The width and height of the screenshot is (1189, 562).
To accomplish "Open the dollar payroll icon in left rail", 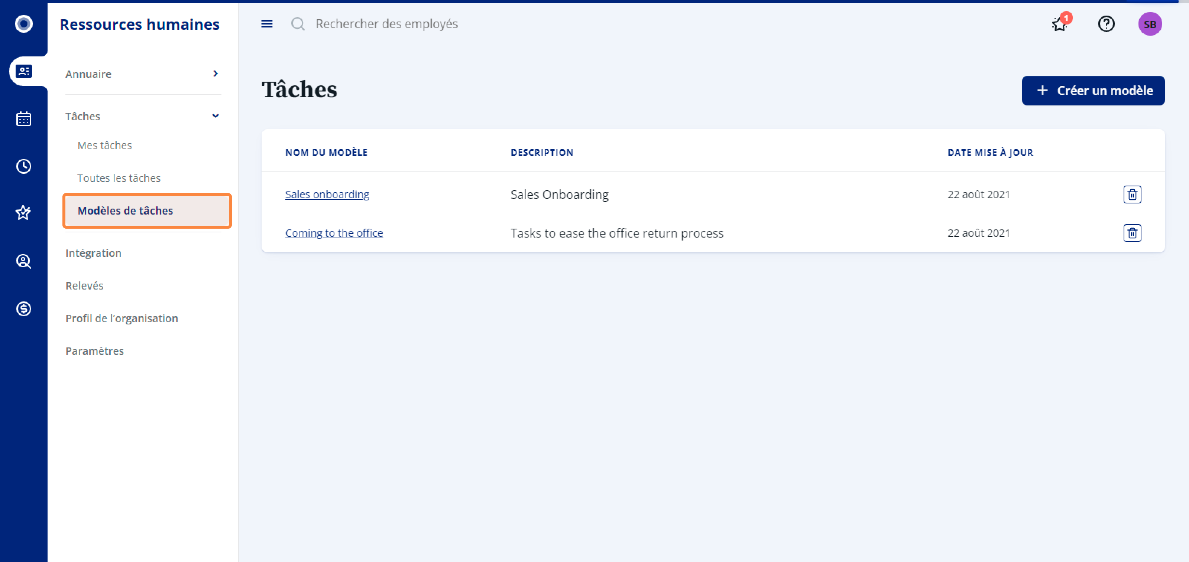I will pyautogui.click(x=23, y=308).
